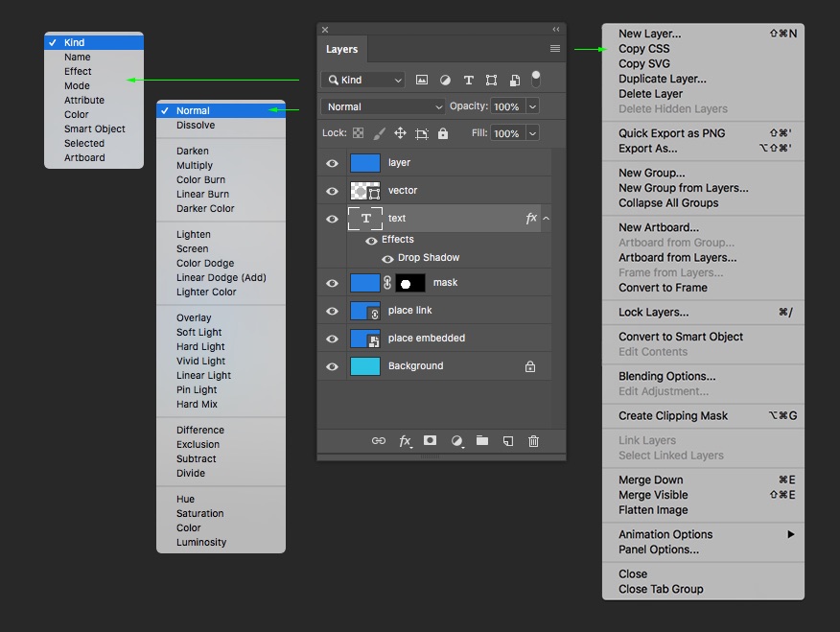Open the Kind filter dropdown
Image resolution: width=840 pixels, height=632 pixels.
pyautogui.click(x=364, y=81)
